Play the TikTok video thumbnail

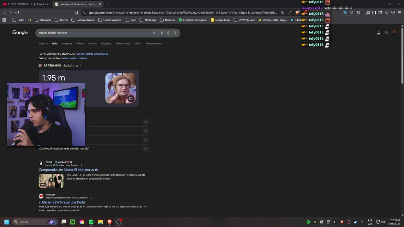click(x=51, y=181)
